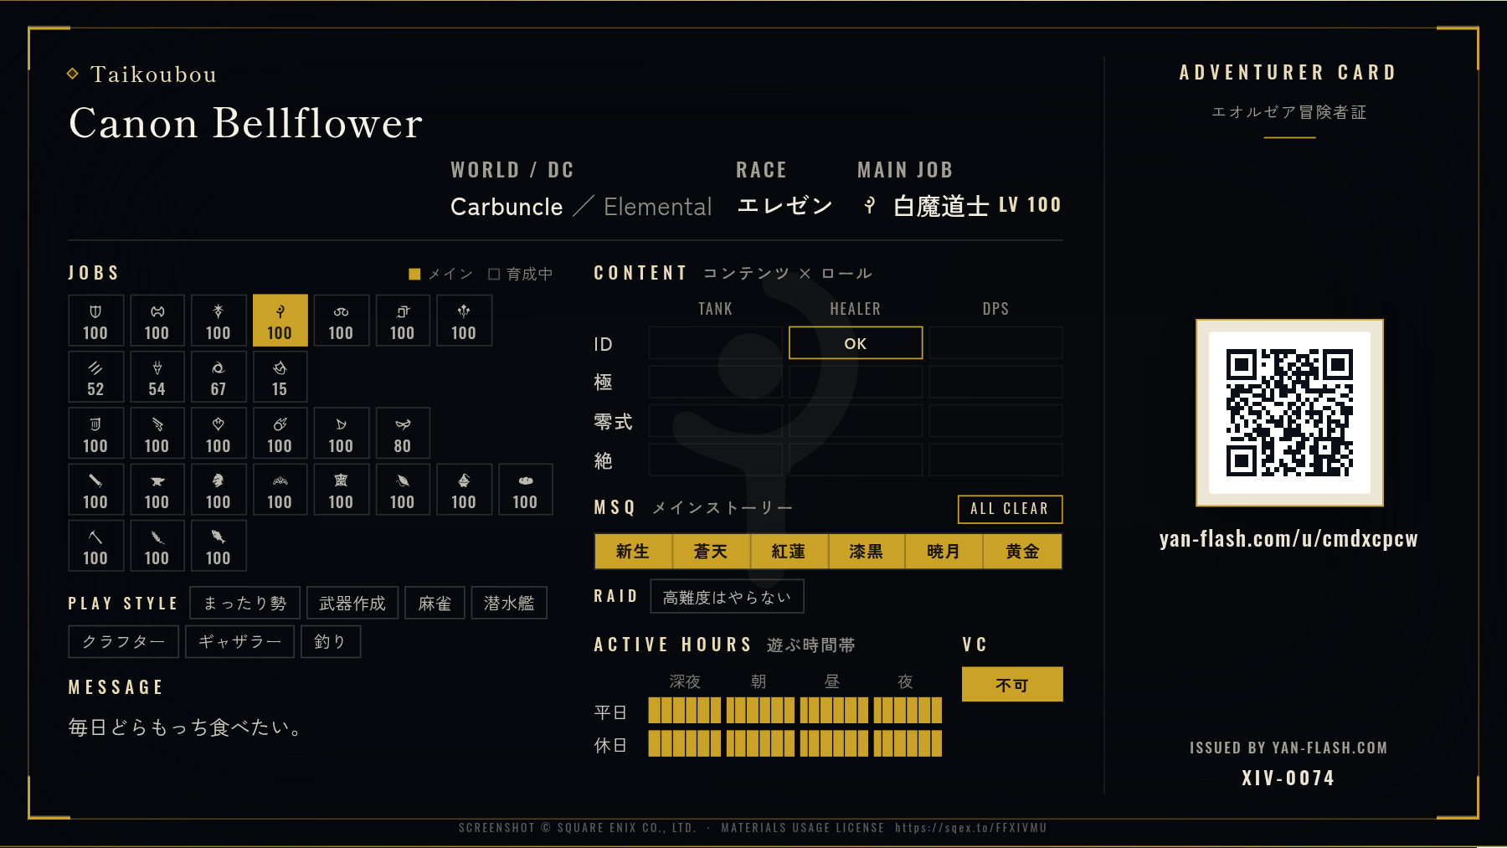Select the 新生 MSQ segment
This screenshot has height=848, width=1507.
click(633, 552)
